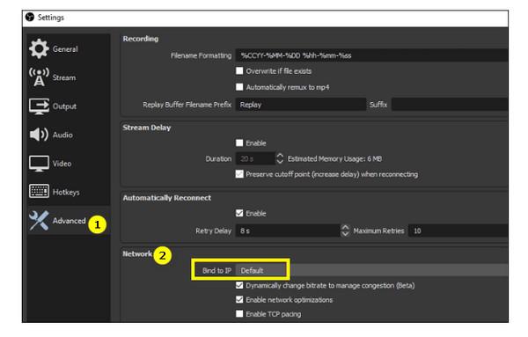Open Output settings monitor-arrow icon
The width and height of the screenshot is (528, 337).
click(x=39, y=106)
